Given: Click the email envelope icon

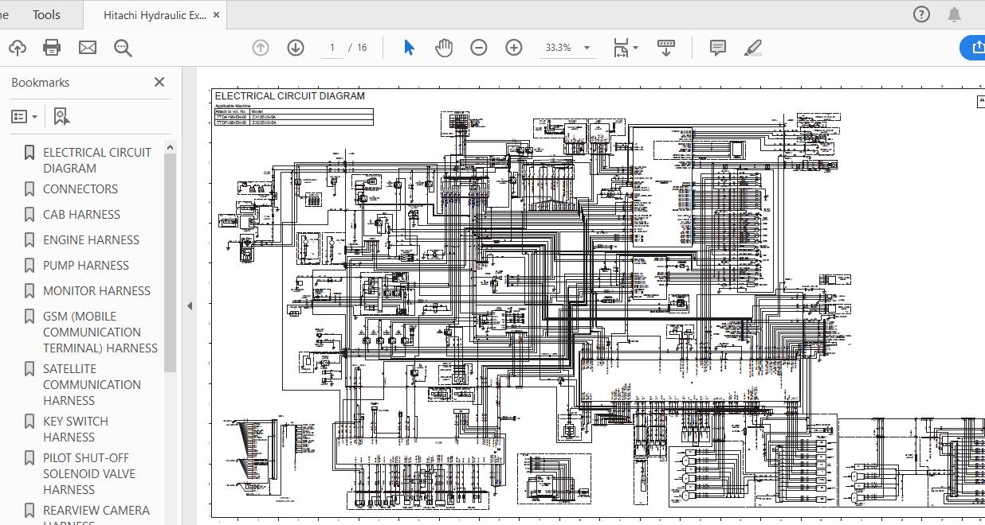Looking at the screenshot, I should (x=88, y=48).
